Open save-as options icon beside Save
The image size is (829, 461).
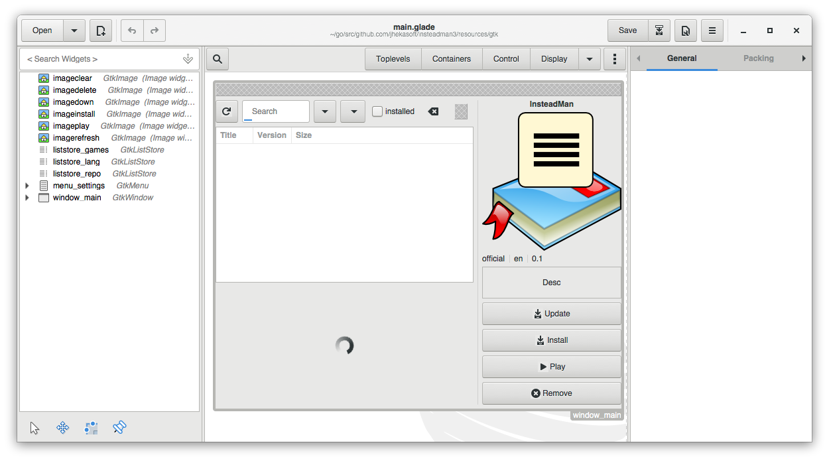[659, 31]
